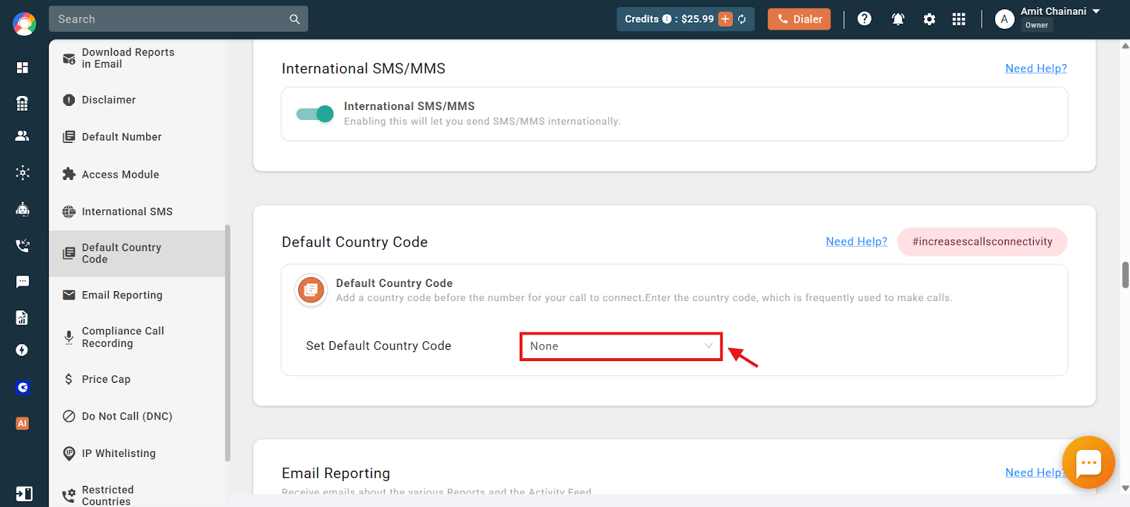Open the blue circular icon in left rail
This screenshot has width=1130, height=507.
pyautogui.click(x=23, y=387)
